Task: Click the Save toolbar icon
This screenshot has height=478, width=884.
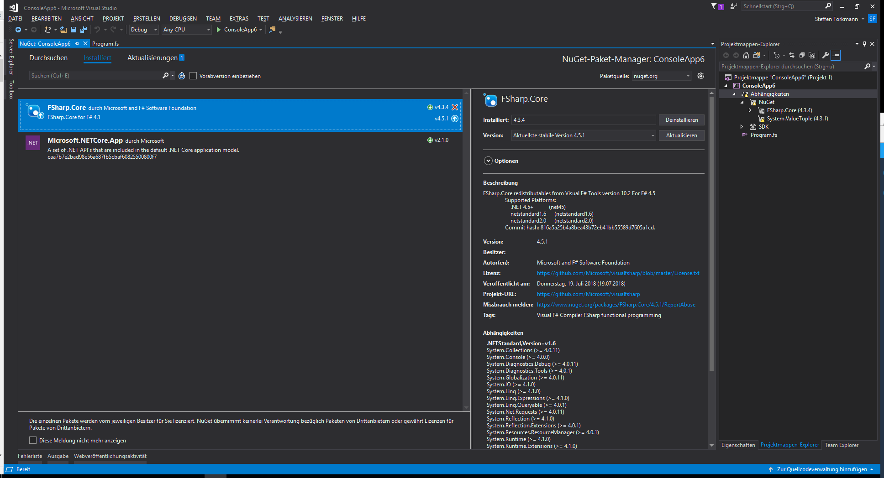Action: click(74, 30)
